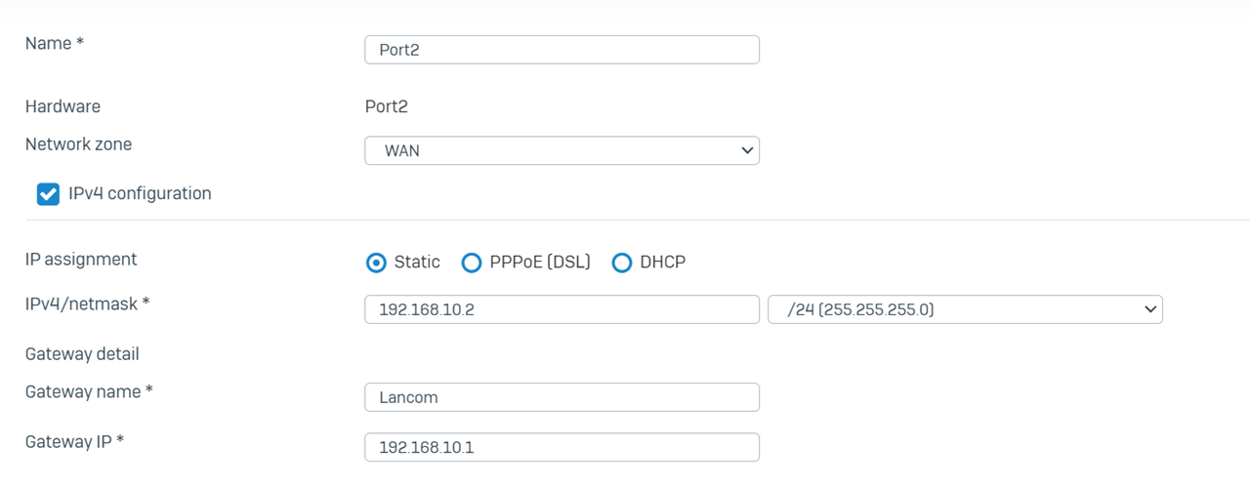Click the Gateway name field containing Lancom
This screenshot has width=1250, height=488.
(x=562, y=397)
